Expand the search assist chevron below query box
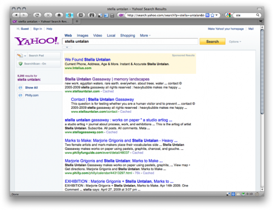 67,47
